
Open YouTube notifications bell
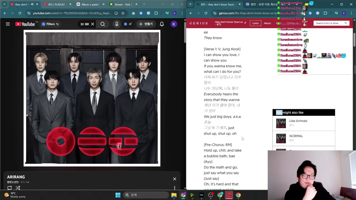click(162, 24)
